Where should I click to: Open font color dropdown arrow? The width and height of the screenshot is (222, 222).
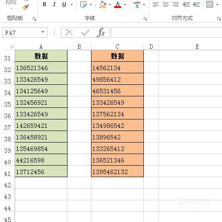point(125,4)
